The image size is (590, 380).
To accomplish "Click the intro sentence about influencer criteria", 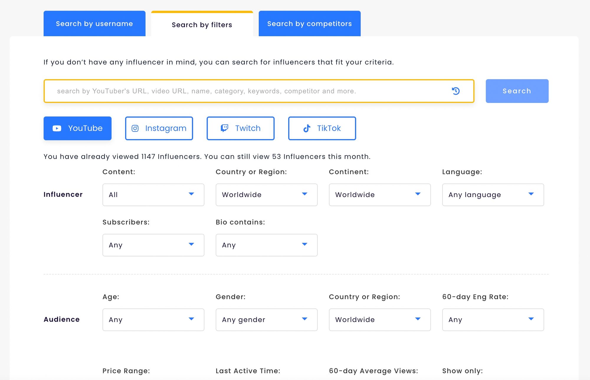I will (219, 62).
